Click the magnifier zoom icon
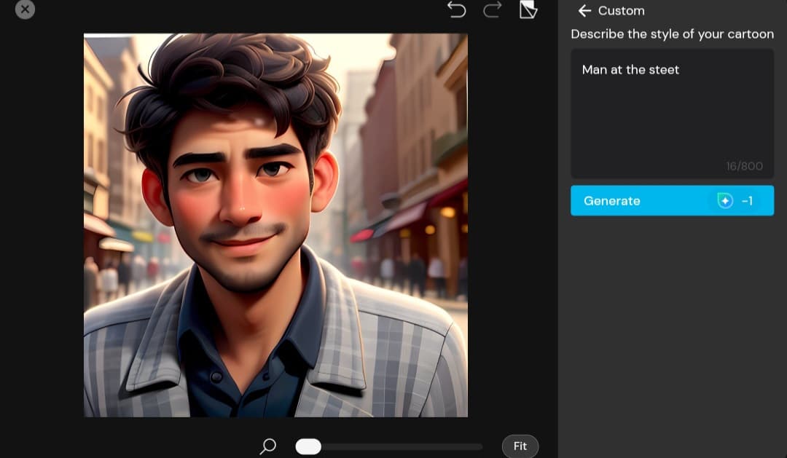Viewport: 787px width, 458px height. point(267,446)
